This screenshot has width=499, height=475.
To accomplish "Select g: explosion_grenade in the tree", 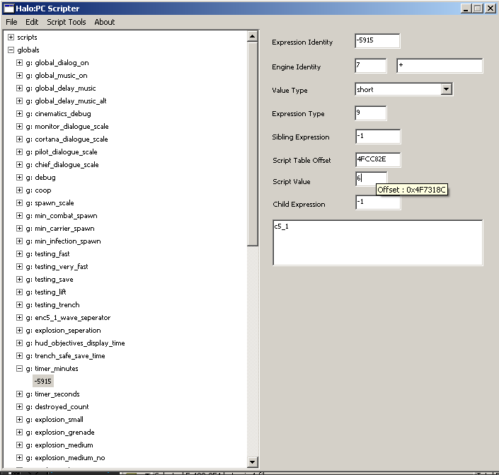I will coord(64,433).
